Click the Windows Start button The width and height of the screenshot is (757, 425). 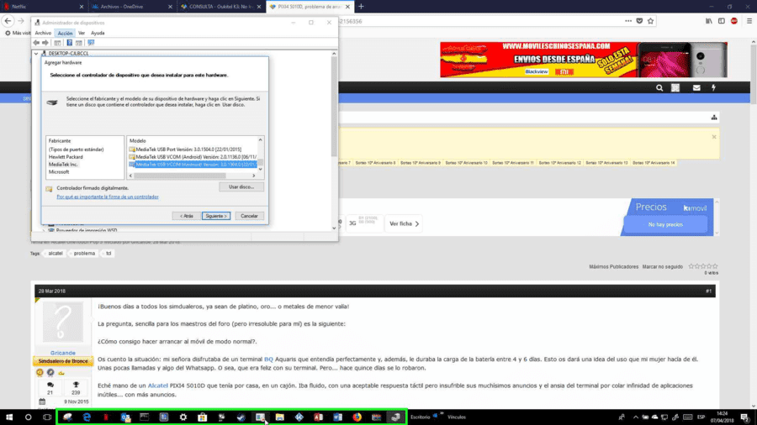9,417
